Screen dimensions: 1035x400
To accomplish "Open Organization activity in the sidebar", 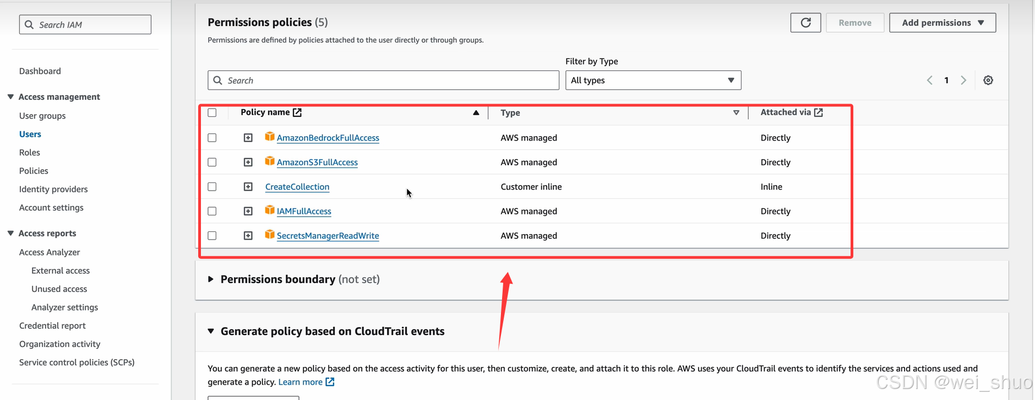I will [59, 344].
